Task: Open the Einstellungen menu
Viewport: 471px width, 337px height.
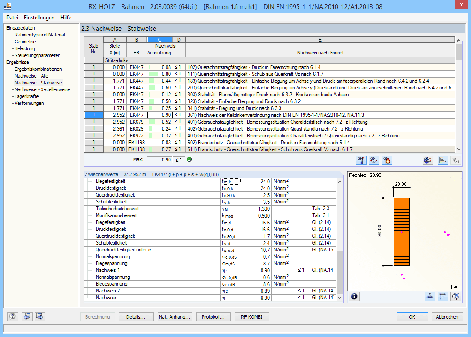Action: tap(39, 18)
